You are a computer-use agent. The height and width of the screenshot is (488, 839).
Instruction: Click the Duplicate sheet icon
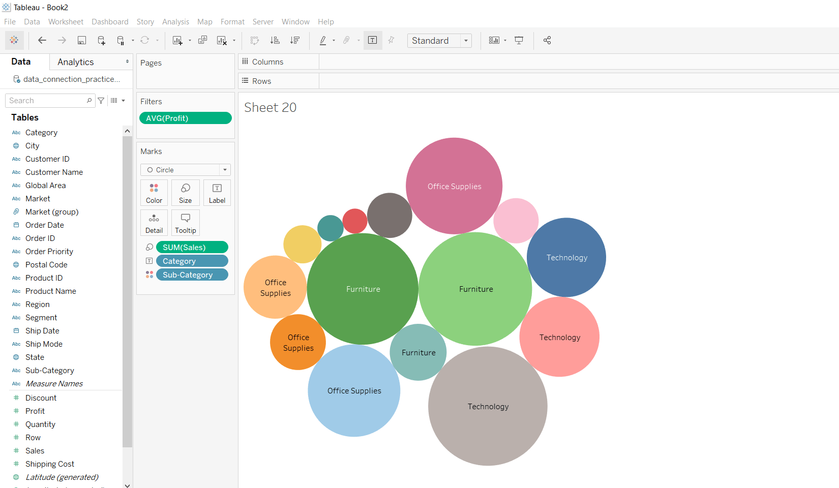click(x=202, y=40)
